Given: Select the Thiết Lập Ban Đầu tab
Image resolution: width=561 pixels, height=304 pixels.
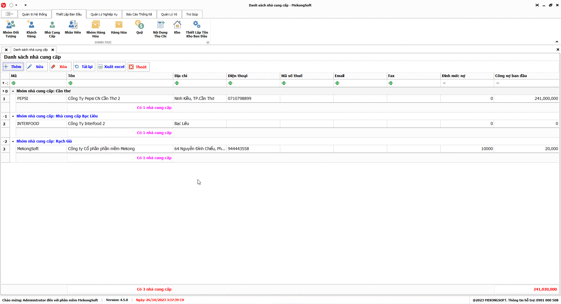Looking at the screenshot, I should [69, 14].
